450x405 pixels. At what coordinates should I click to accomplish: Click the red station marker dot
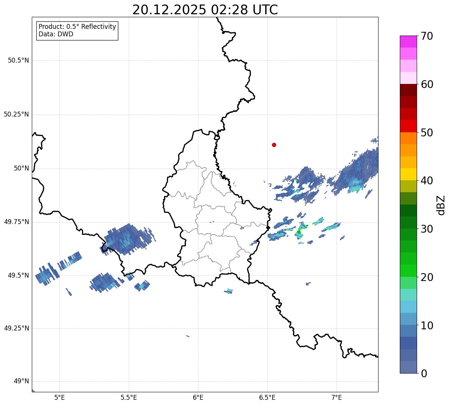click(x=274, y=145)
